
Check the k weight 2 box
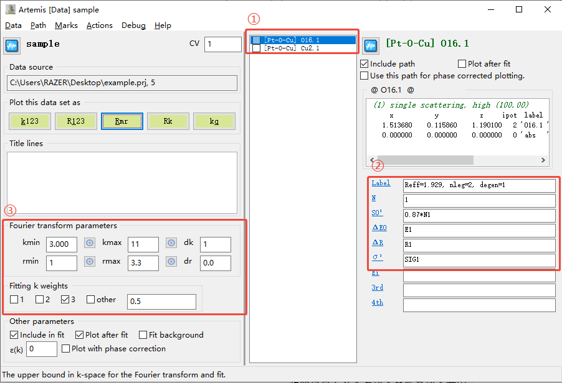point(39,300)
